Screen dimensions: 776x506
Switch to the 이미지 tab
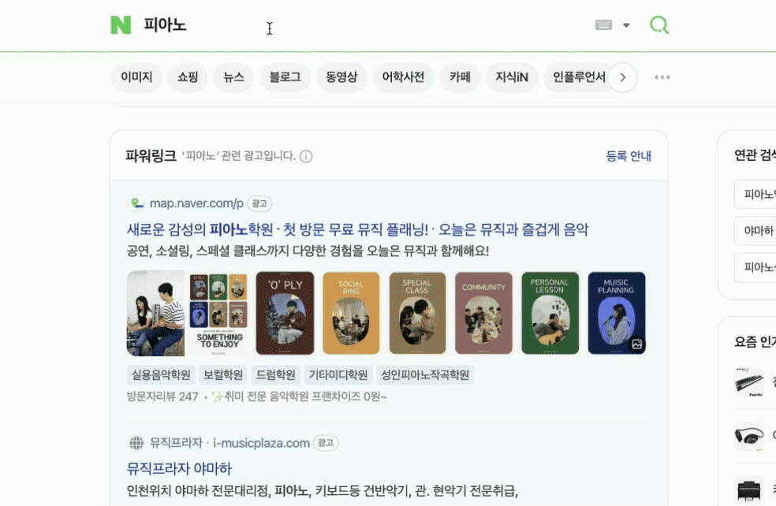click(x=136, y=77)
